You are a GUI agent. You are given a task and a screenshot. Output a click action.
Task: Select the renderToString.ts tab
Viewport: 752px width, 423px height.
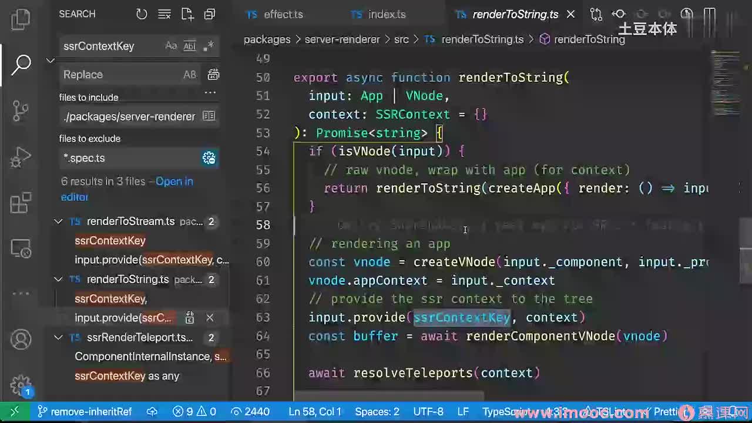508,14
